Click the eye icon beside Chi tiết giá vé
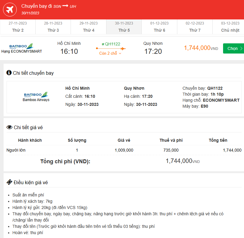Image resolution: width=244 pixels, height=238 pixels. click(x=9, y=127)
